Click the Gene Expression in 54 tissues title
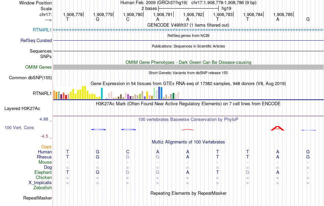 188,84
